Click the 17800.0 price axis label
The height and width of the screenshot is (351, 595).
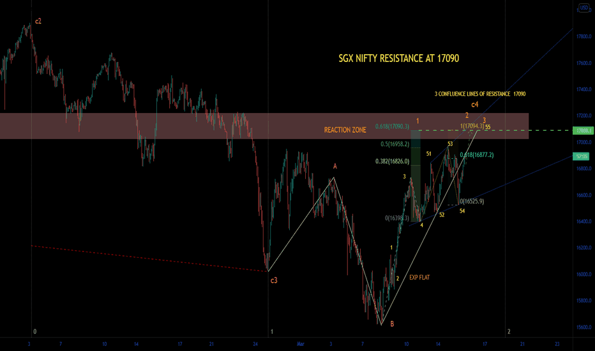(x=584, y=37)
